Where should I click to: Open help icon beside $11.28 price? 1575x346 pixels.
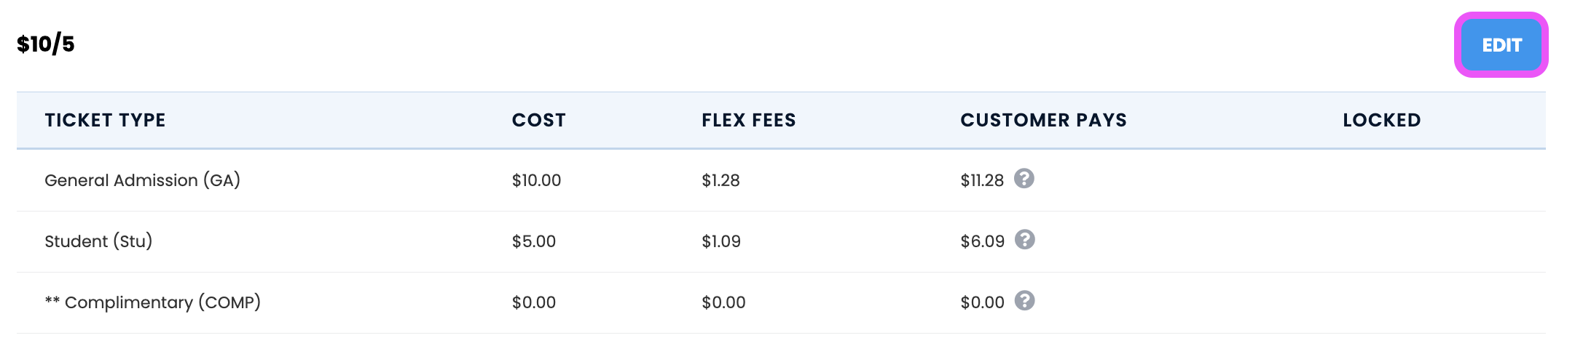tap(1024, 178)
